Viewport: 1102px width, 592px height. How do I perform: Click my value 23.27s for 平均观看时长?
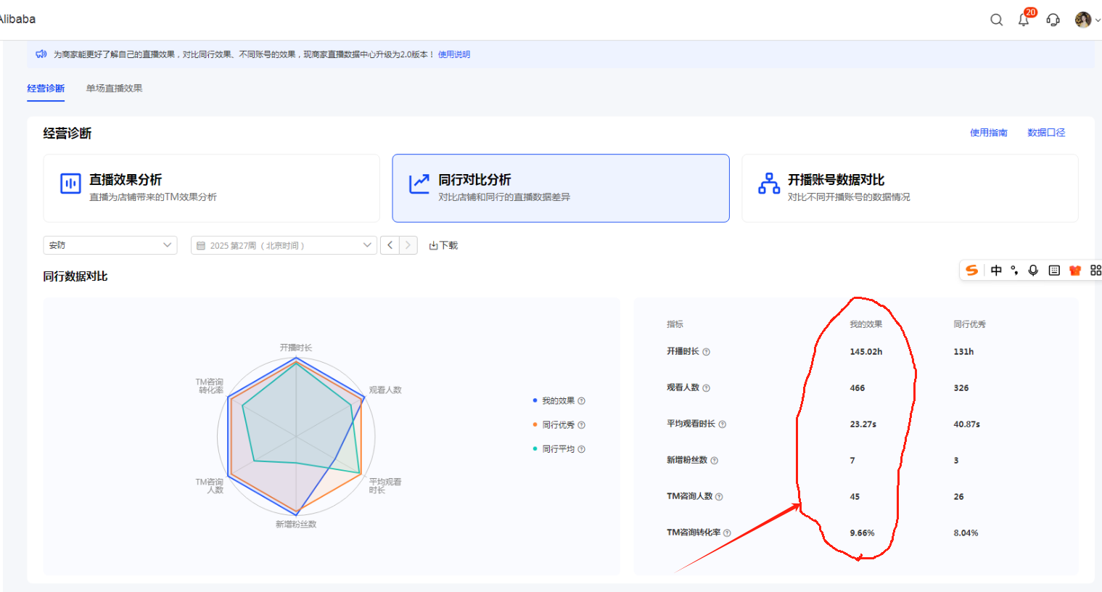[863, 424]
